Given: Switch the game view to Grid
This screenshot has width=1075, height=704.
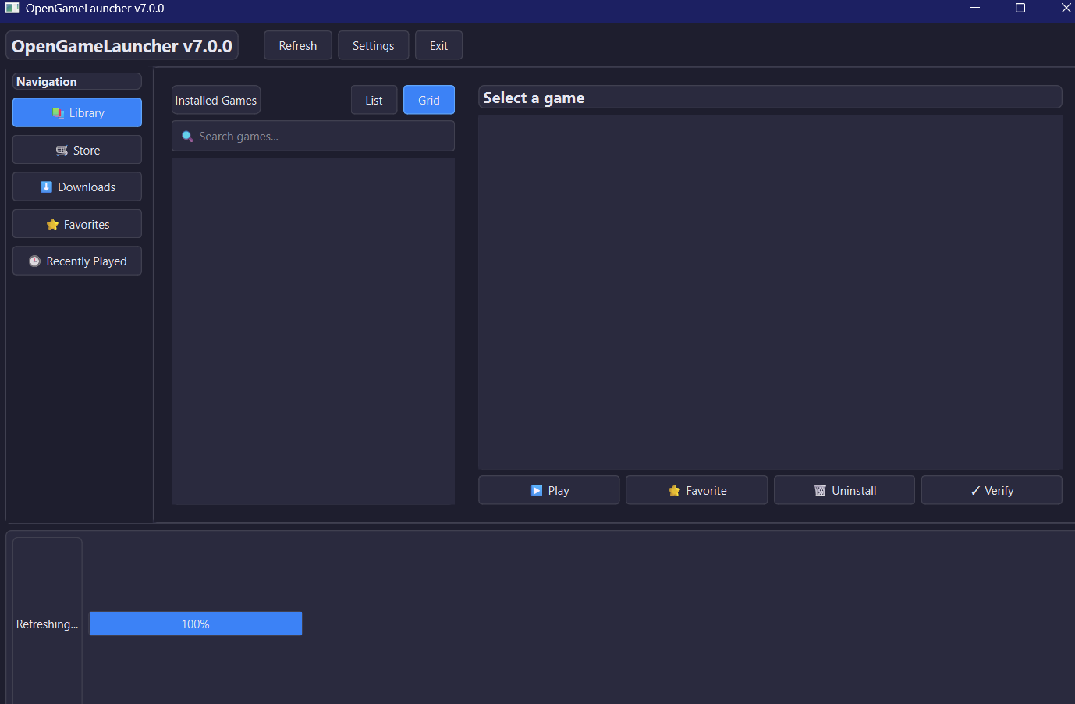Looking at the screenshot, I should (x=429, y=100).
